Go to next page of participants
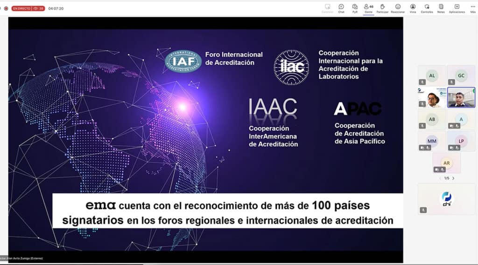Screen dimensions: 478x265 click(453, 178)
